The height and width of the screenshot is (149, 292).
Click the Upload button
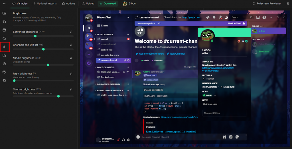88,3
